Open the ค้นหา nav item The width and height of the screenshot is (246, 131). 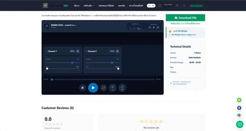coord(77,6)
